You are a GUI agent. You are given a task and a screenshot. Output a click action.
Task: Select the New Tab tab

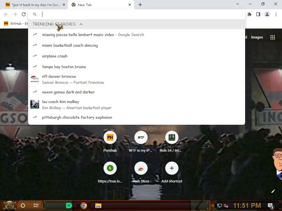click(101, 5)
